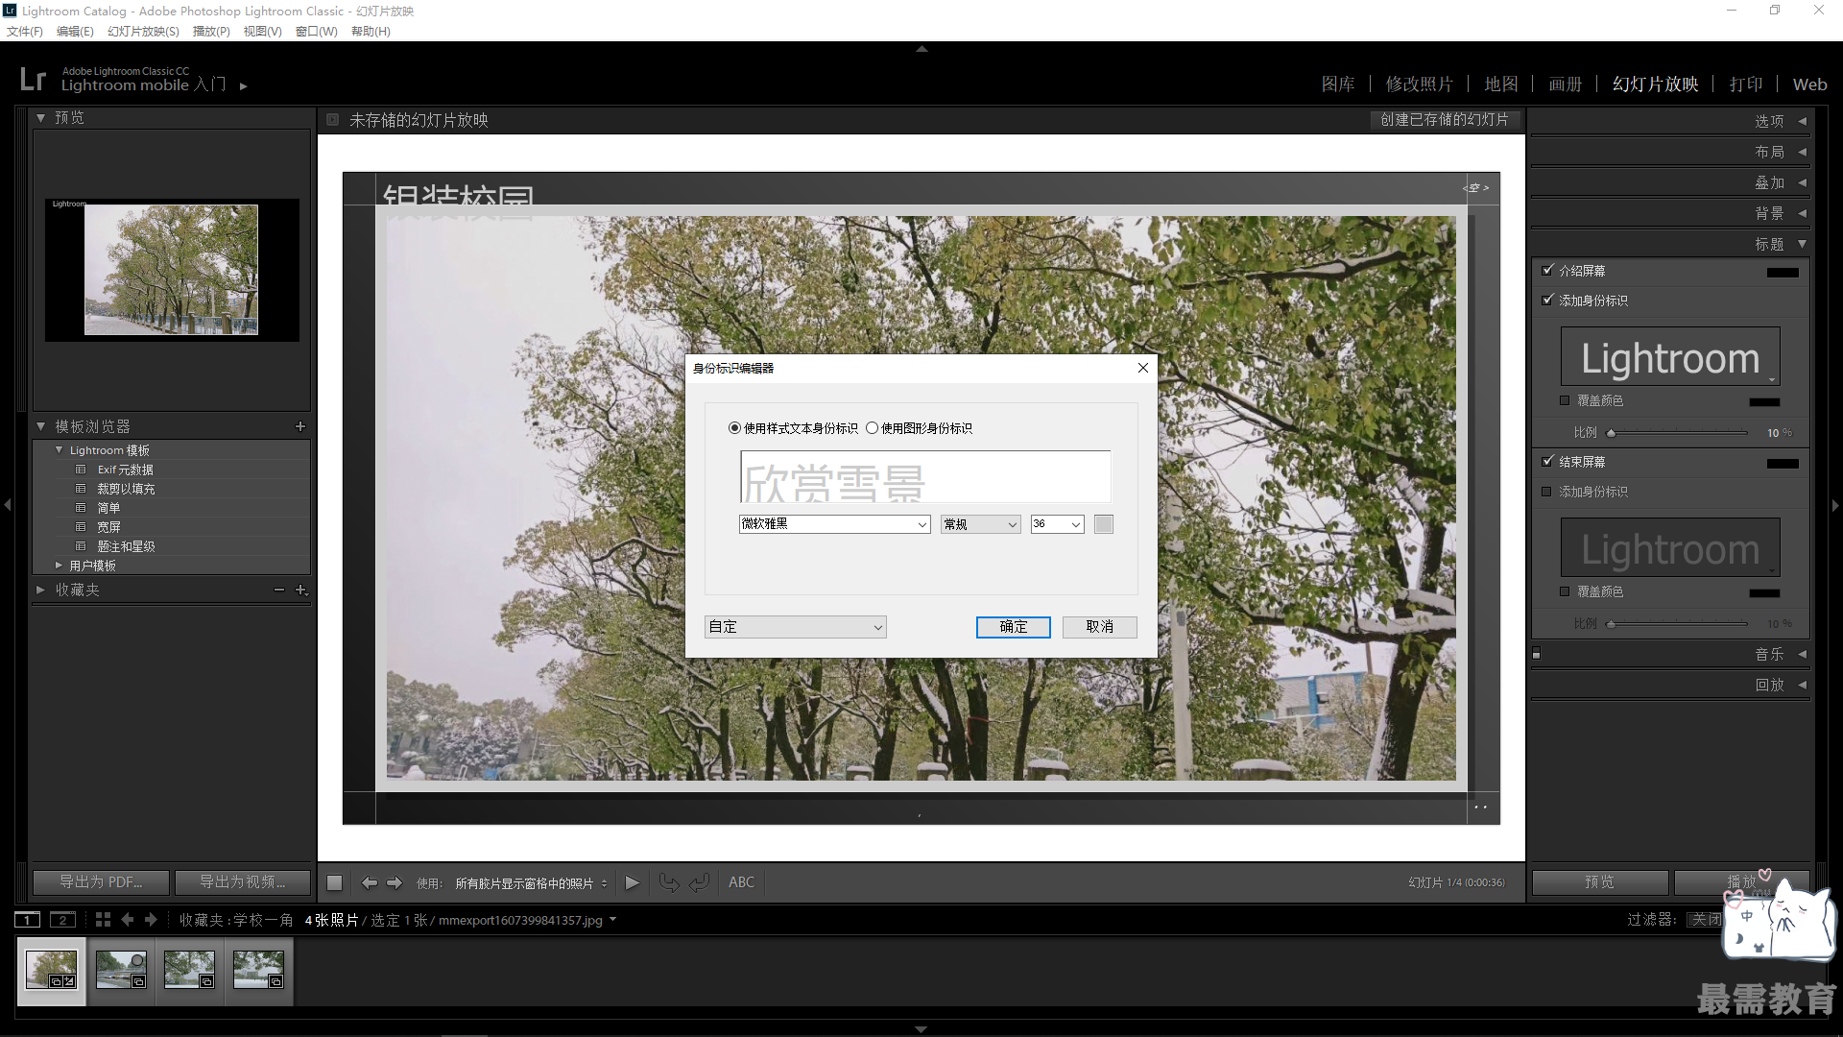Screen dimensions: 1843x1037
Task: Click 介绍屏幕 black color swatch
Action: 1783,273
